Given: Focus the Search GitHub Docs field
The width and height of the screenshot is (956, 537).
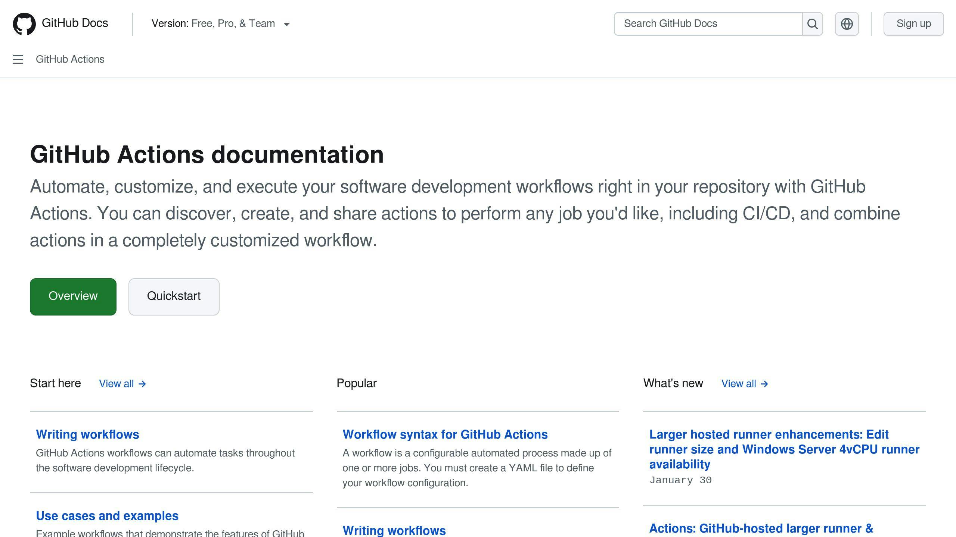Looking at the screenshot, I should 708,24.
